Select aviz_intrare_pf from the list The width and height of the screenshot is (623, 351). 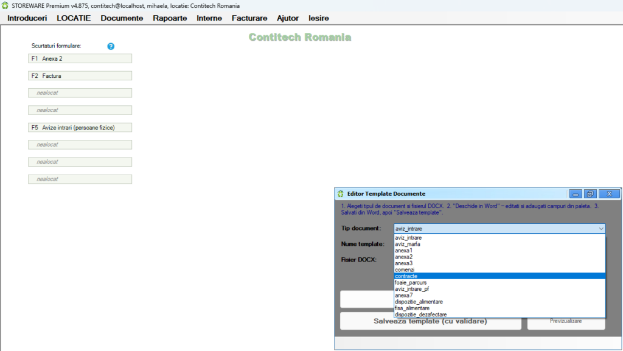coord(499,289)
